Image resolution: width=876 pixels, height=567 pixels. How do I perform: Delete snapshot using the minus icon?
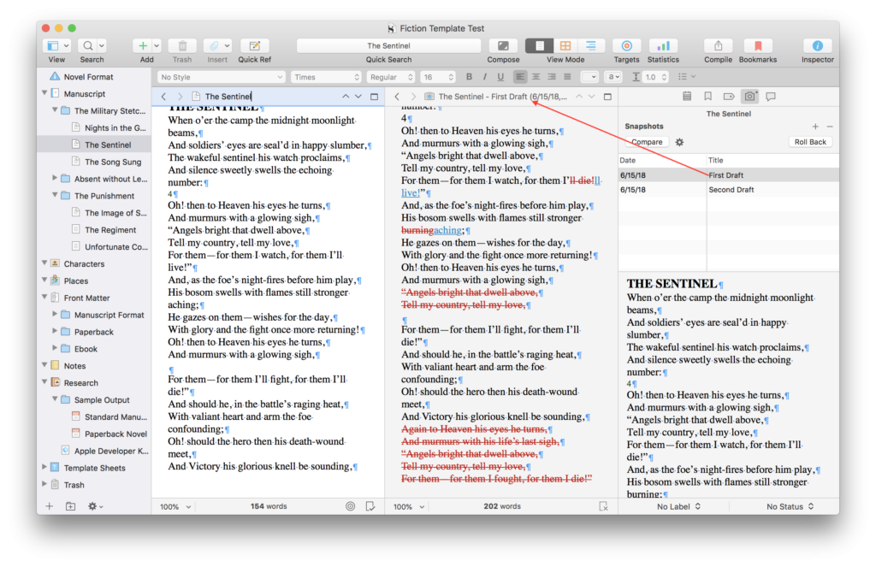pos(830,127)
